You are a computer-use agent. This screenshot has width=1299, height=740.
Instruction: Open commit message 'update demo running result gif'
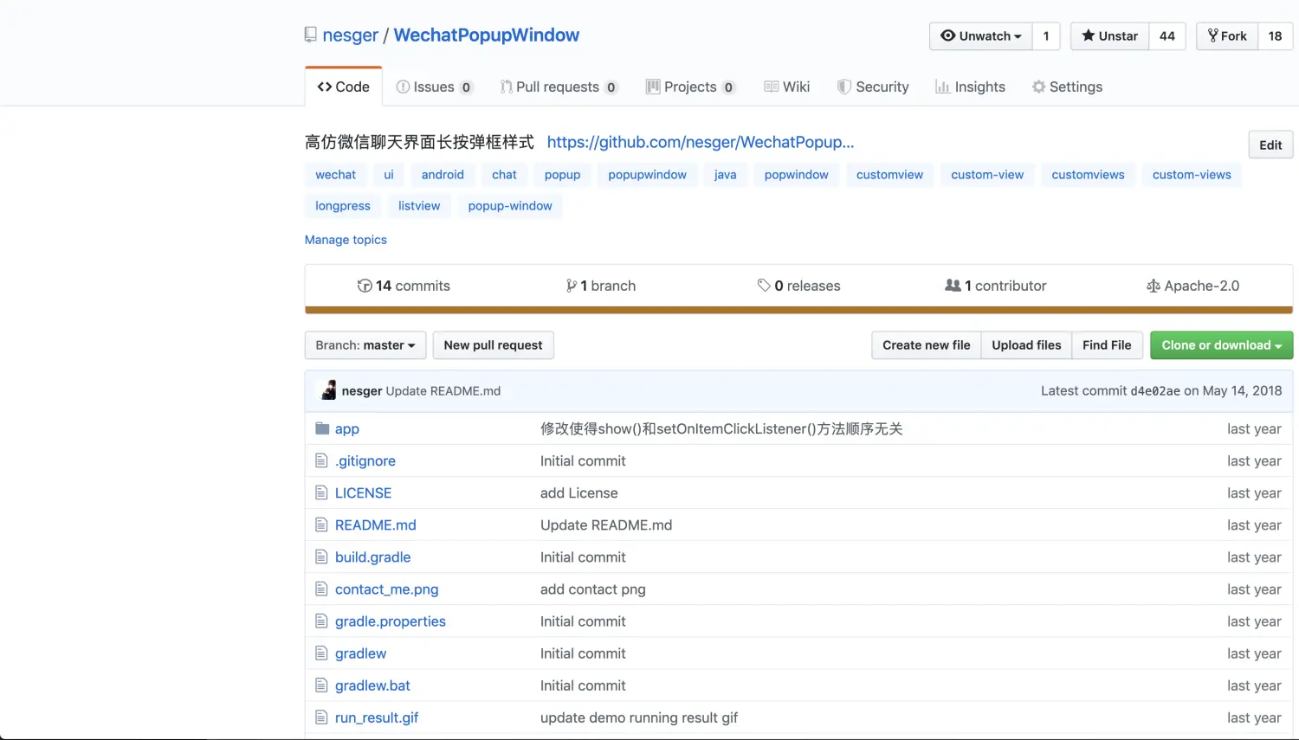click(639, 717)
